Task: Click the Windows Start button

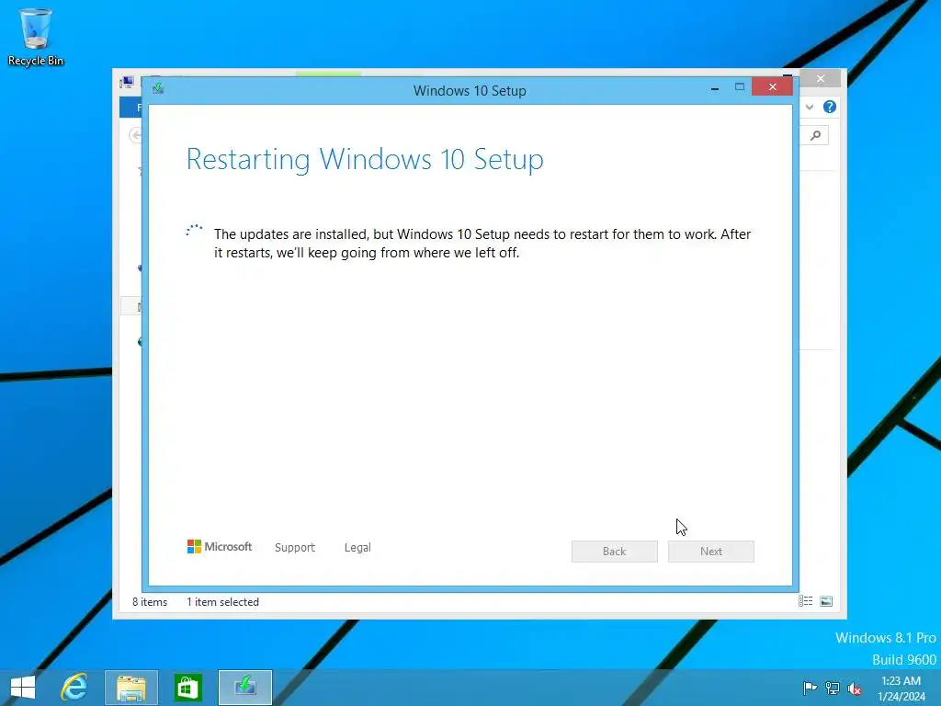Action: [23, 688]
